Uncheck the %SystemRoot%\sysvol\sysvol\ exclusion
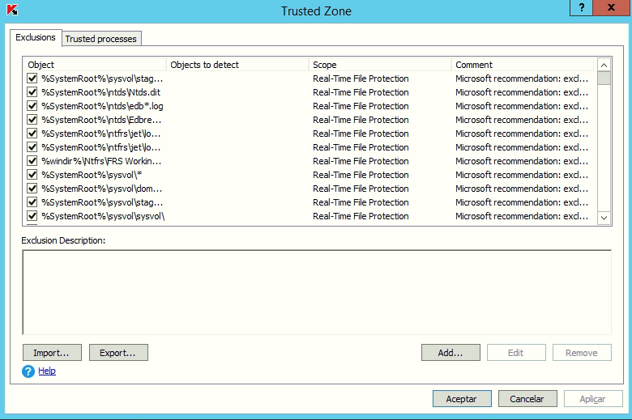Screen dimensions: 632x420 tap(32, 216)
